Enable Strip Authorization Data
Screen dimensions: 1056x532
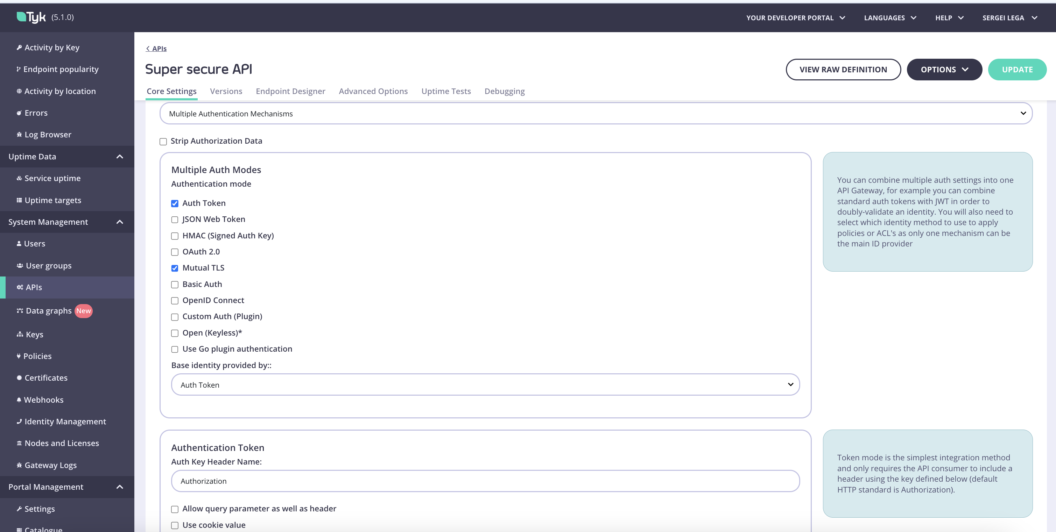pyautogui.click(x=163, y=141)
